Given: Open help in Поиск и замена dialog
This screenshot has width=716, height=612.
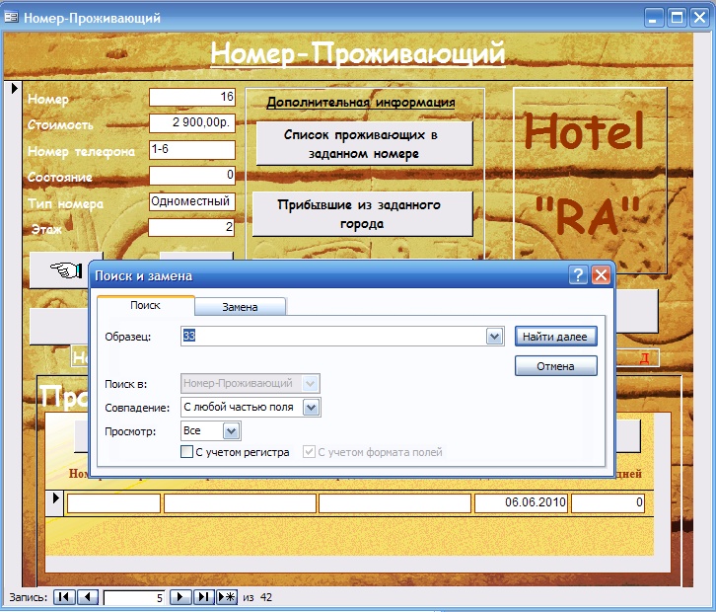Looking at the screenshot, I should point(578,275).
